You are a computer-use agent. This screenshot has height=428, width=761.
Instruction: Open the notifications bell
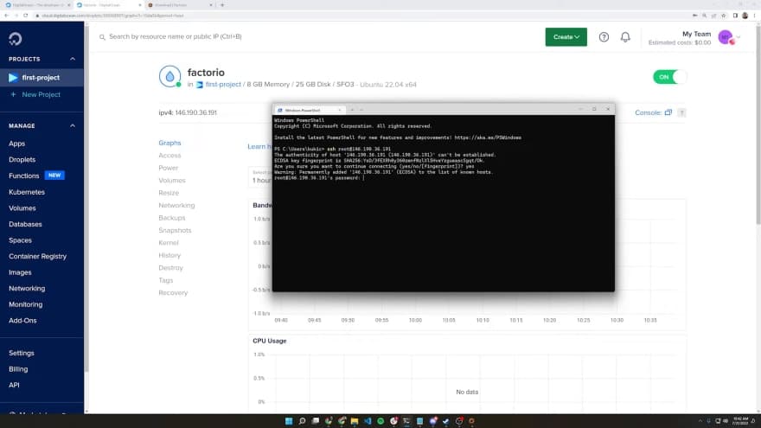point(625,37)
